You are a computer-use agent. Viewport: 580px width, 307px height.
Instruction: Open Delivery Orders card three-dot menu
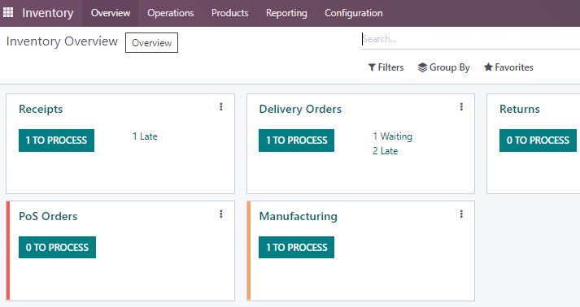pyautogui.click(x=461, y=106)
